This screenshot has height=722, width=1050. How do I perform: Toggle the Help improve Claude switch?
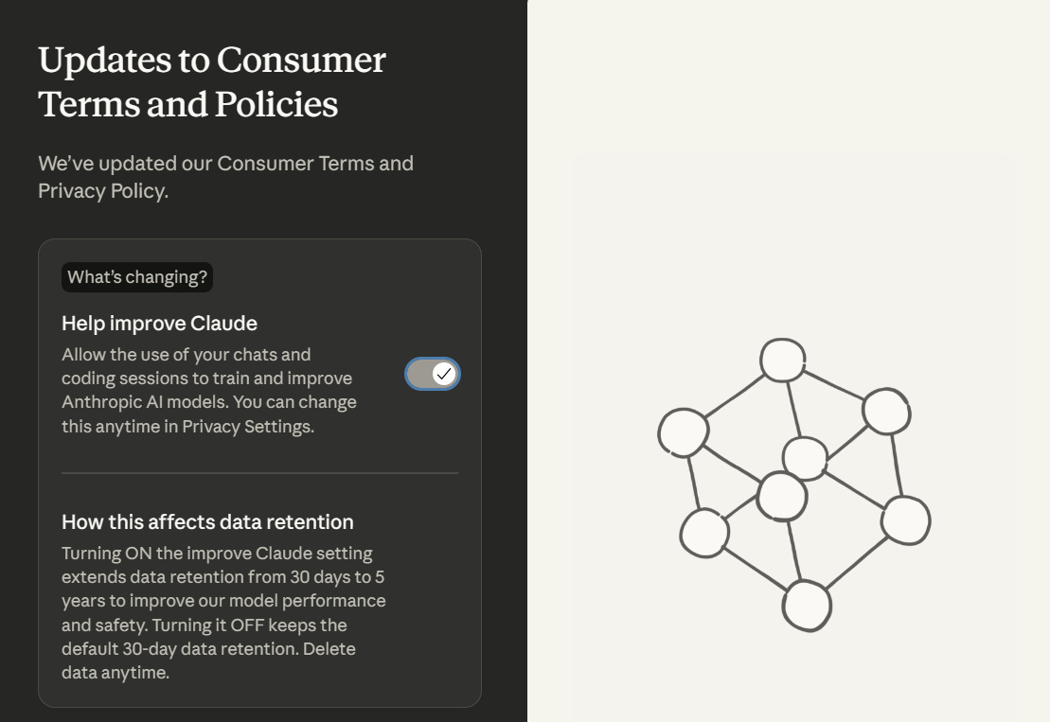(433, 374)
